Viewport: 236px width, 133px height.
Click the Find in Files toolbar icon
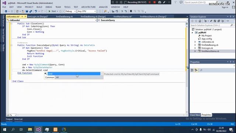point(105,11)
